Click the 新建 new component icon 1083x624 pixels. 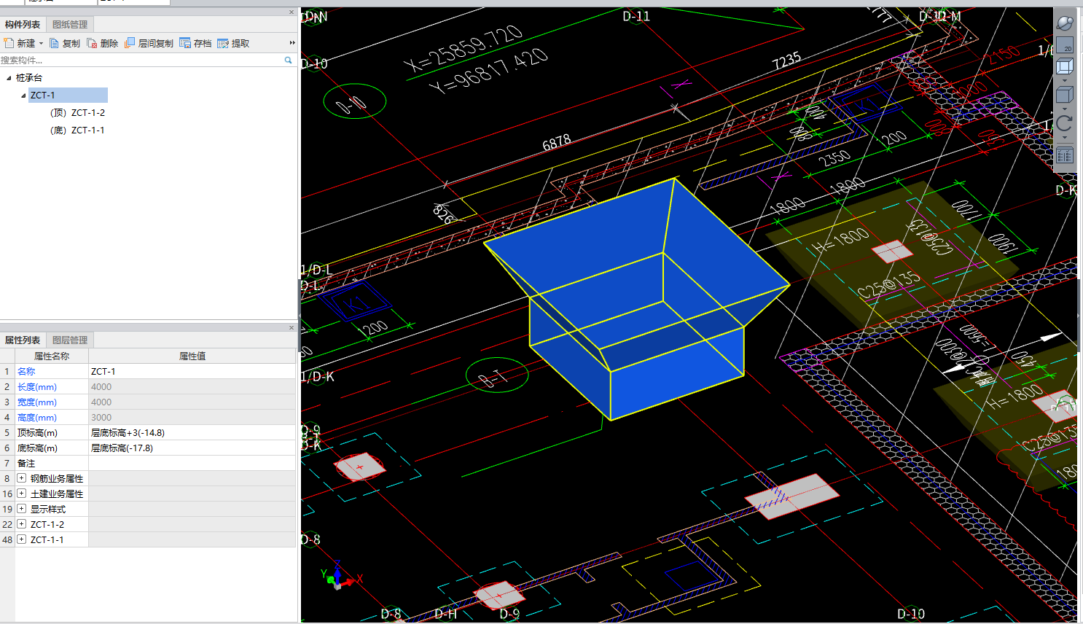(x=9, y=43)
